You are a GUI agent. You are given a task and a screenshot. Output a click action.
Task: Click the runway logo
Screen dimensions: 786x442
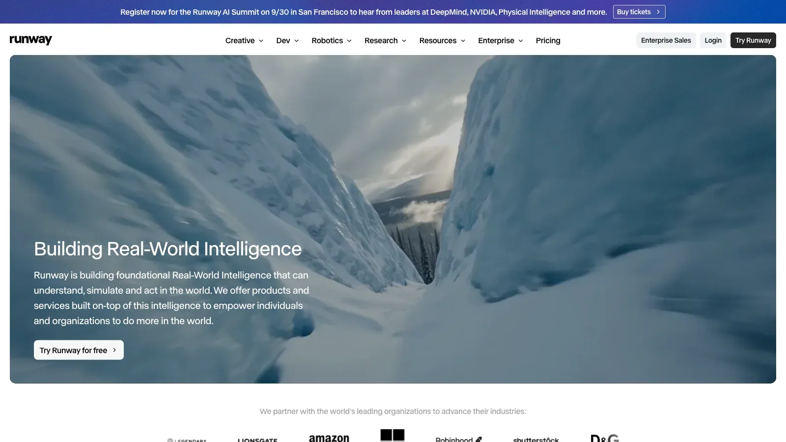pyautogui.click(x=30, y=40)
